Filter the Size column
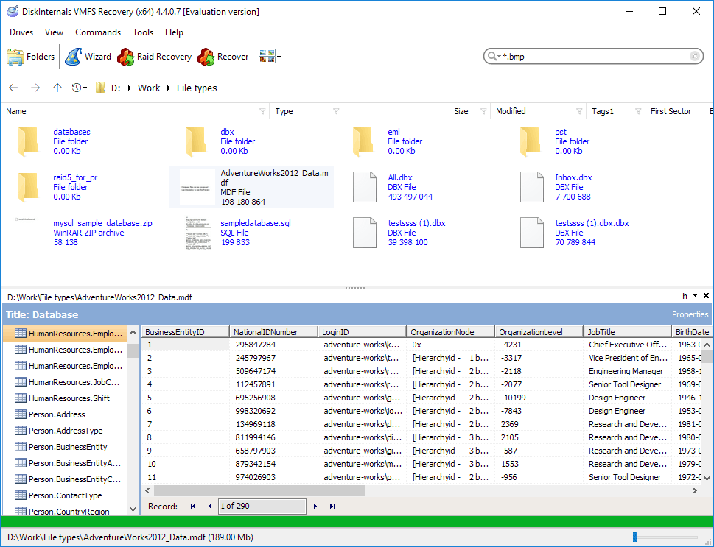Screen dimensions: 714x547 [x=483, y=111]
